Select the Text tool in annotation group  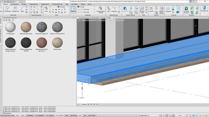108,9
